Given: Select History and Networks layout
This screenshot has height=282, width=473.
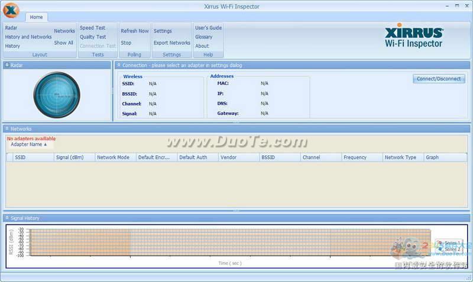Looking at the screenshot, I should click(x=28, y=37).
